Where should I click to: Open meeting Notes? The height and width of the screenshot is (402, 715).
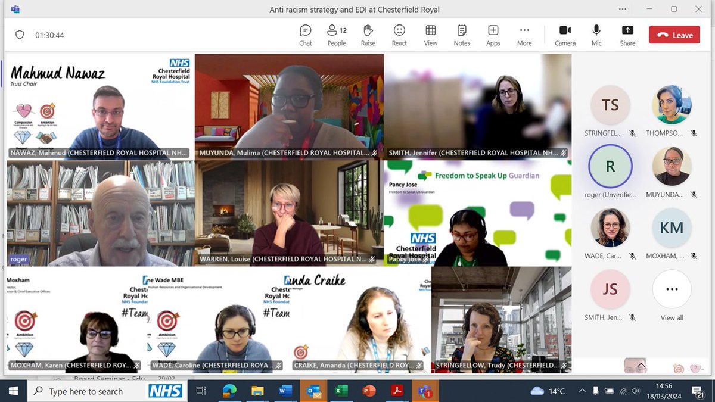click(462, 35)
